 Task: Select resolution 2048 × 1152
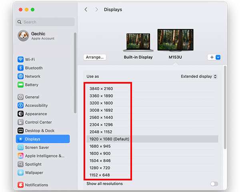click(152, 132)
